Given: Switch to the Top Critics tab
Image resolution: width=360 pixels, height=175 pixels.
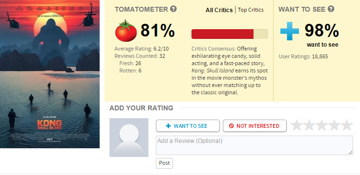Looking at the screenshot, I should pyautogui.click(x=251, y=10).
